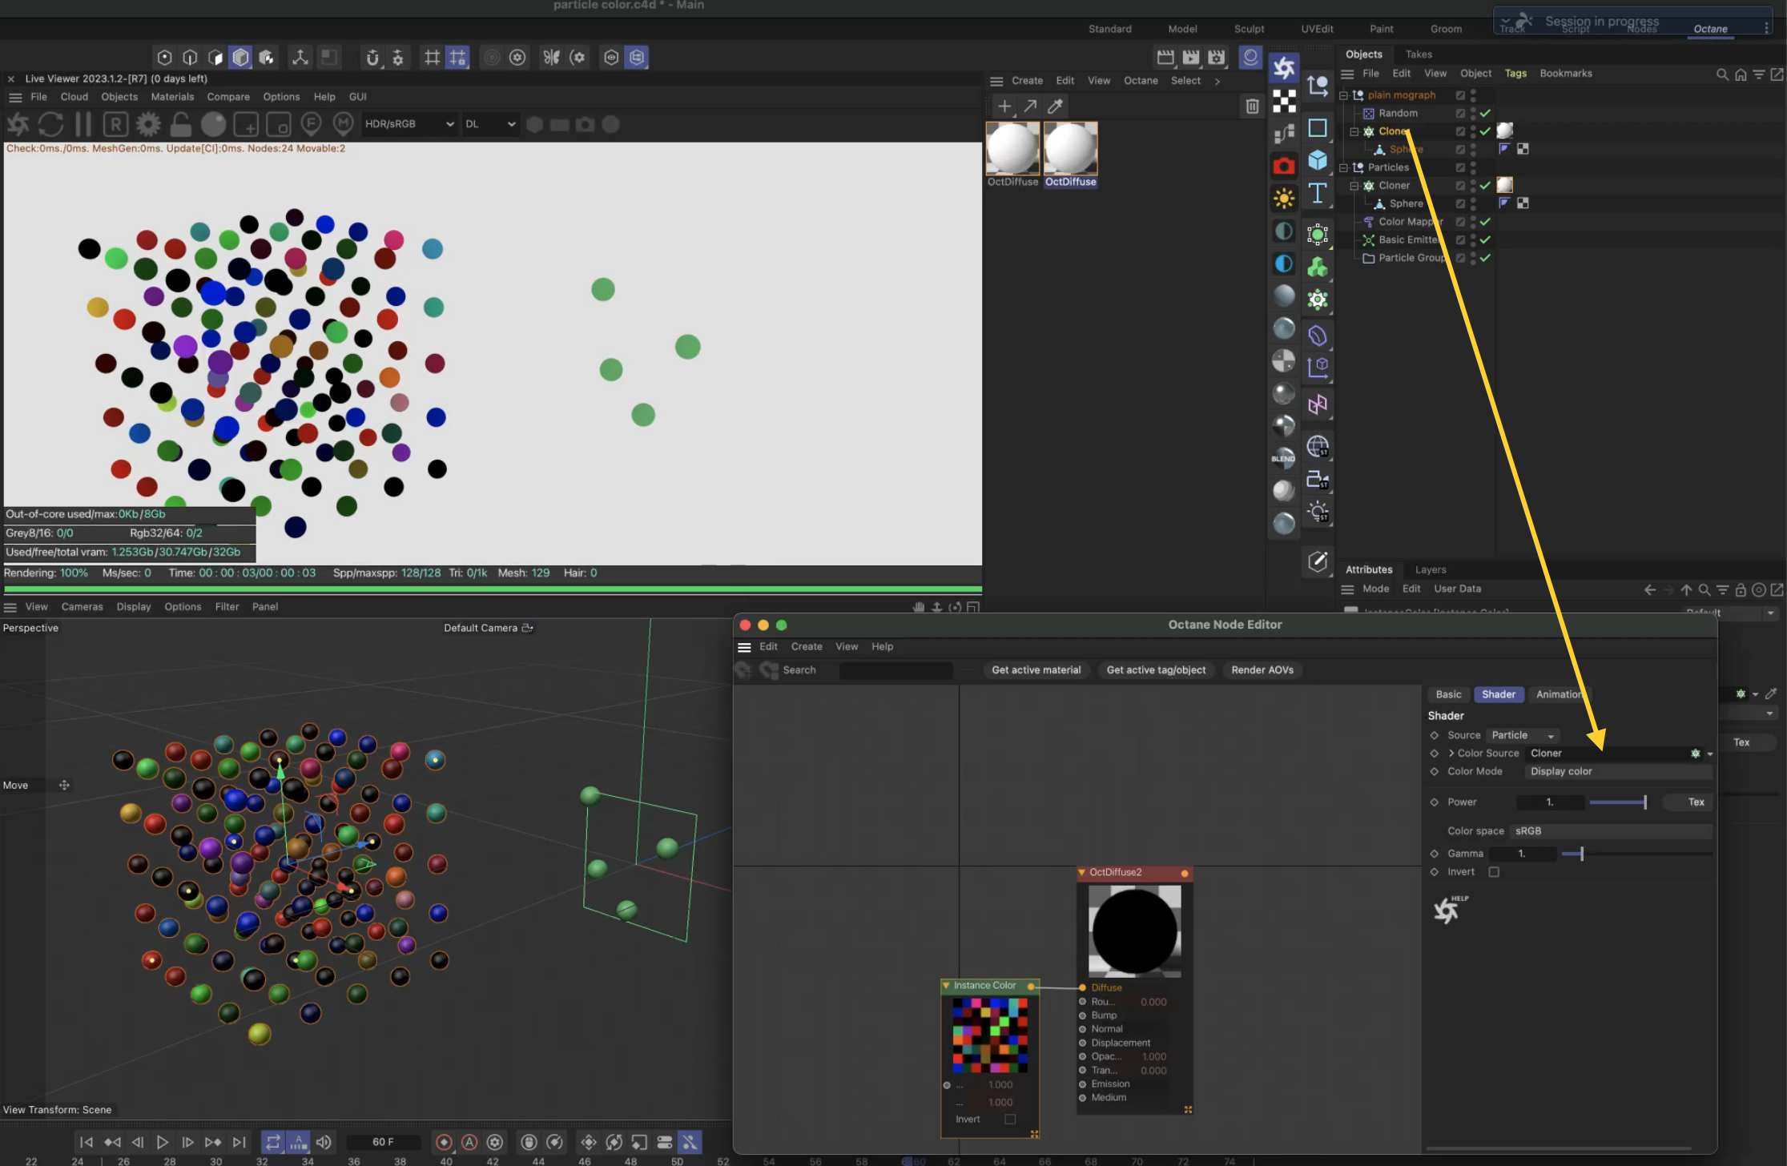Click the red camera icon in Octane sidebar
The image size is (1787, 1166).
click(1284, 166)
